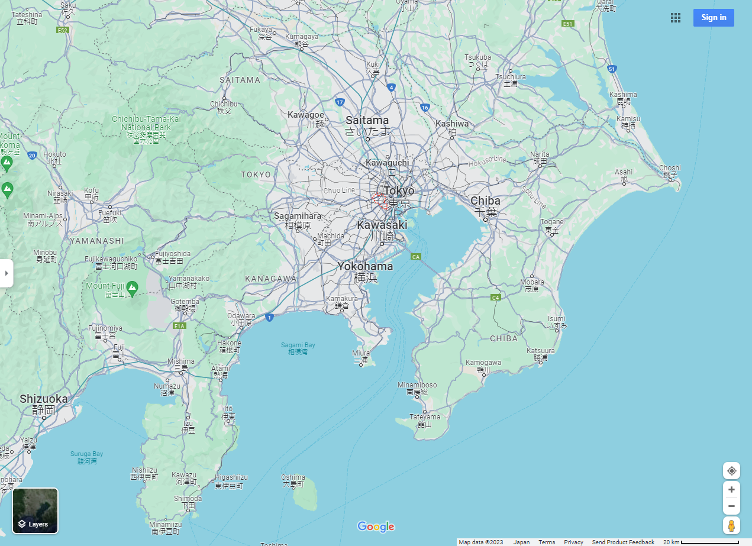Image resolution: width=752 pixels, height=546 pixels.
Task: Click the CA aqua-line road marker
Action: [416, 257]
